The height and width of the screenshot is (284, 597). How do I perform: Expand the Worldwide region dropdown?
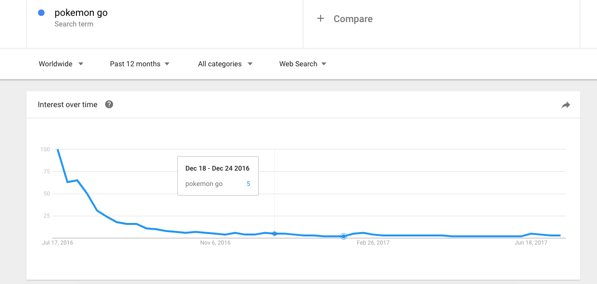click(61, 64)
